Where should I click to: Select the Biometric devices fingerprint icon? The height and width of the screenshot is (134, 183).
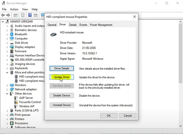click(12, 30)
